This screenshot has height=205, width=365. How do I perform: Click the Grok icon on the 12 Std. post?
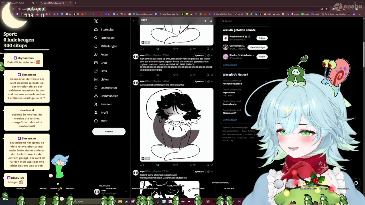(208, 55)
